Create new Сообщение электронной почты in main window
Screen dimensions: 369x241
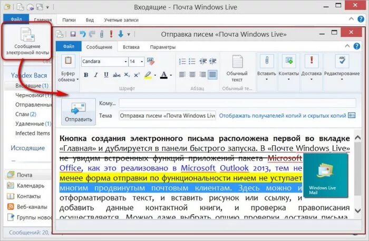click(x=27, y=41)
